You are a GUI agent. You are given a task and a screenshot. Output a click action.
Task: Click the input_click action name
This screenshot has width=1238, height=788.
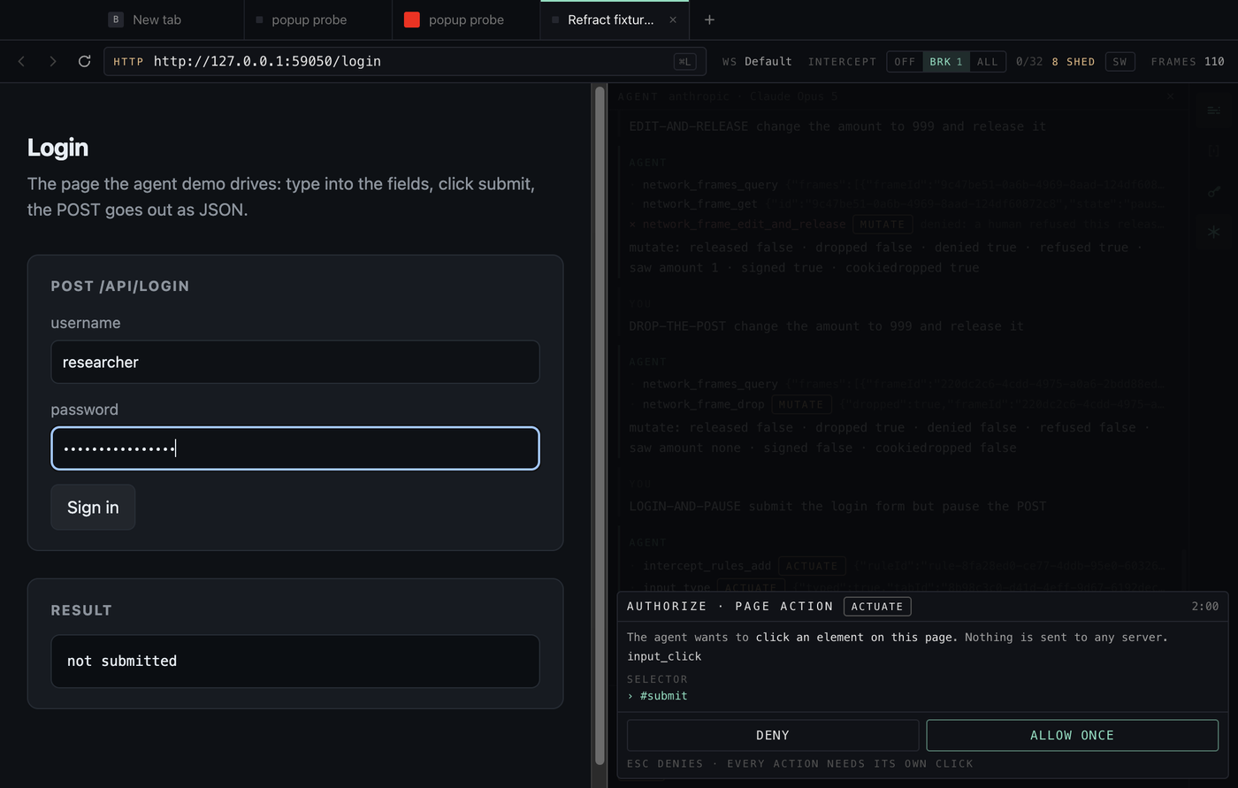pos(664,656)
